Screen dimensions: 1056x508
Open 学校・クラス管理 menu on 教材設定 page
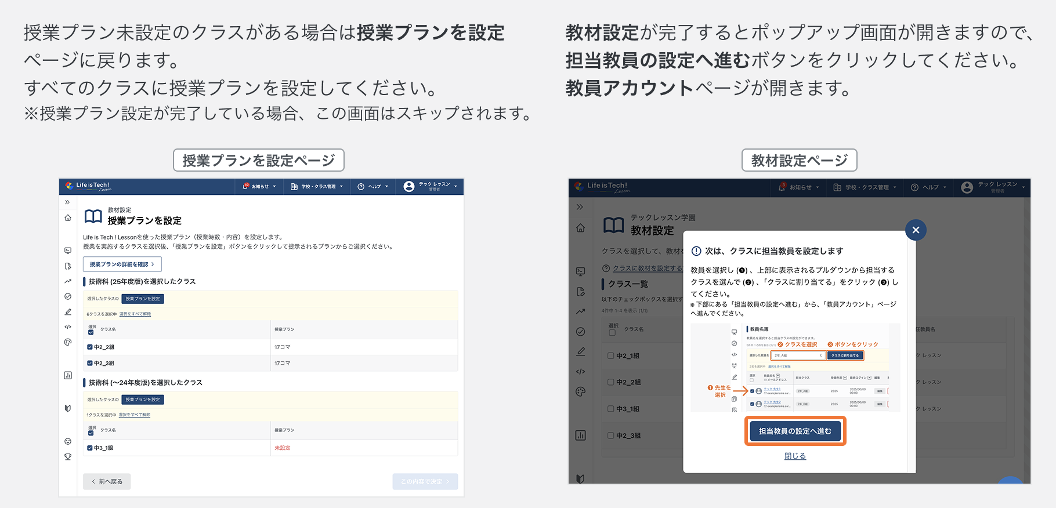(x=865, y=187)
